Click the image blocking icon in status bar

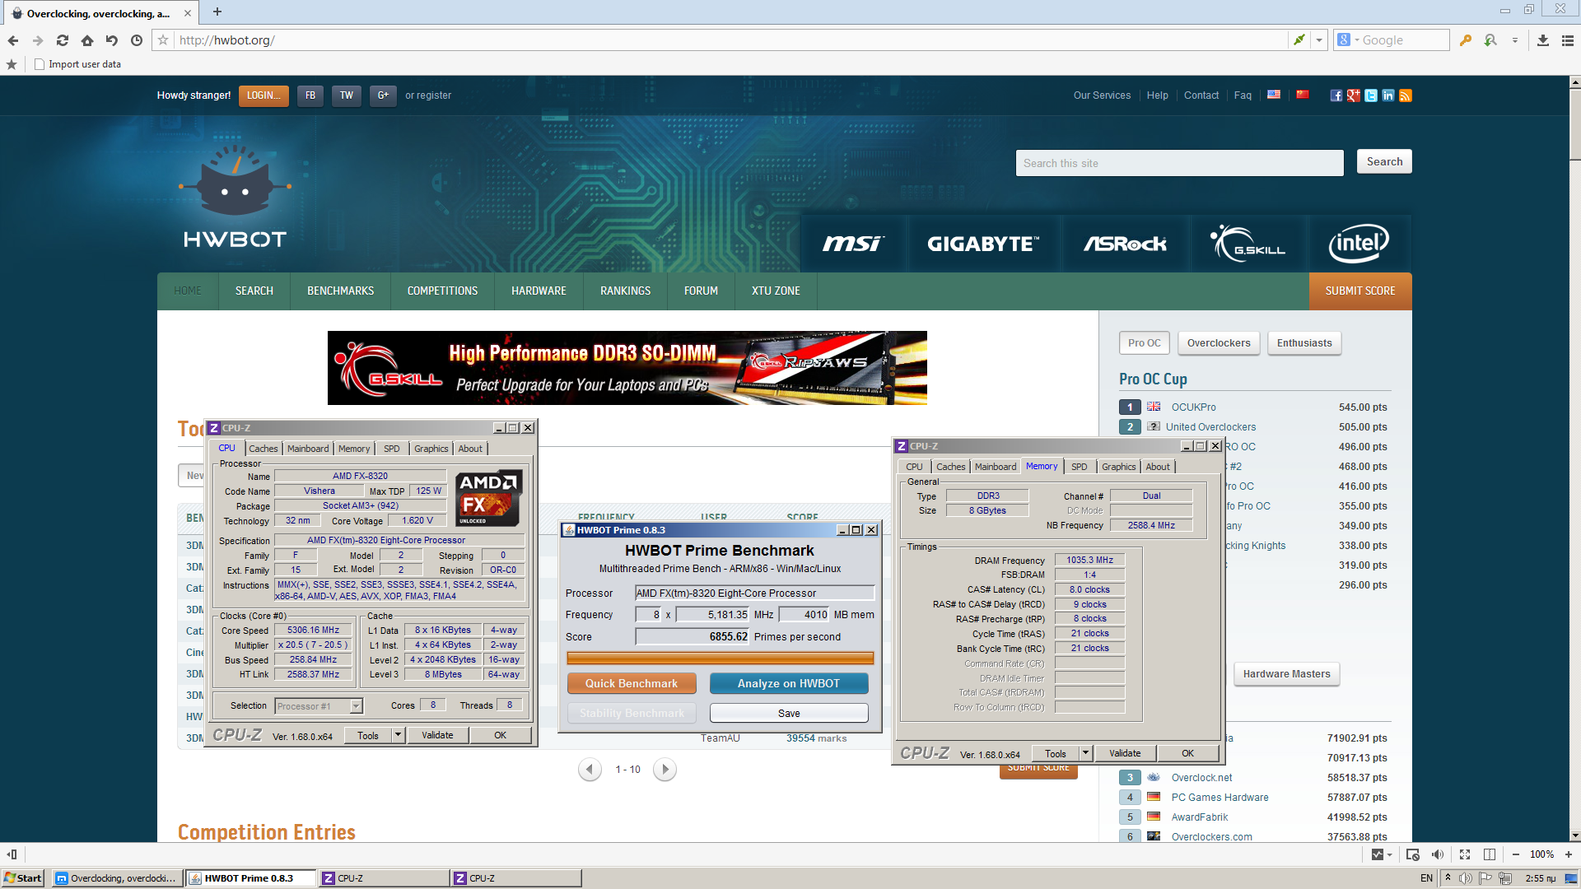[x=1413, y=854]
